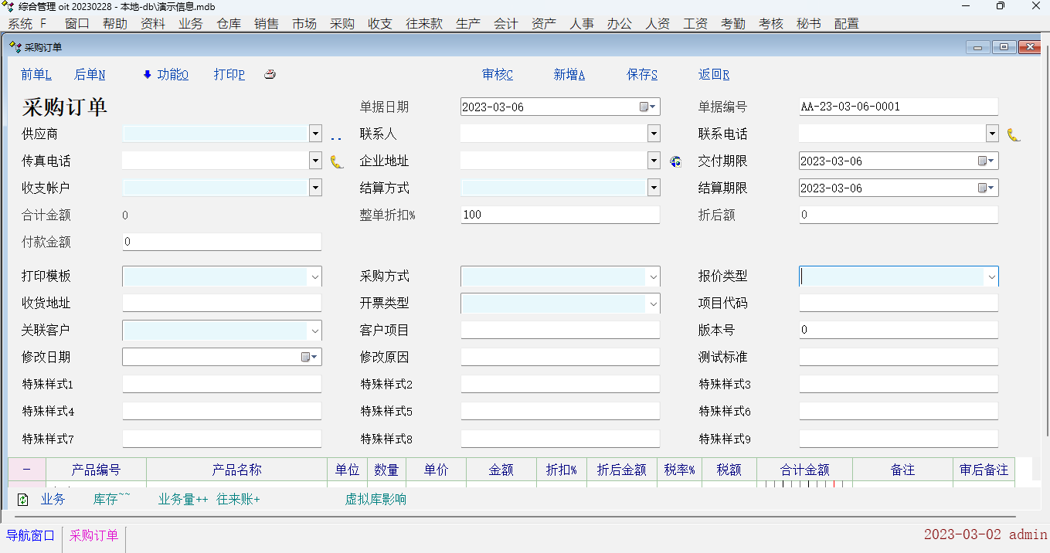Open the 采购方式 combo box
1050x553 pixels.
654,276
